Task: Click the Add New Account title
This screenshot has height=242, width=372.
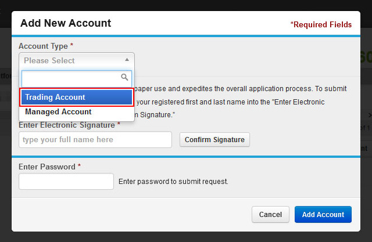Action: tap(66, 23)
